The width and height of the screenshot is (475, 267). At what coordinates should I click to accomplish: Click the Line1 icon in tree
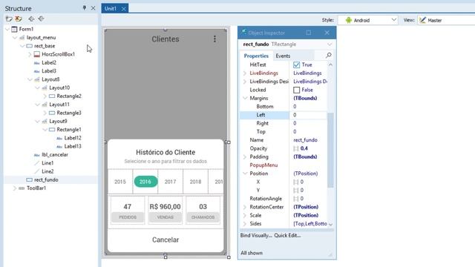[x=37, y=163]
